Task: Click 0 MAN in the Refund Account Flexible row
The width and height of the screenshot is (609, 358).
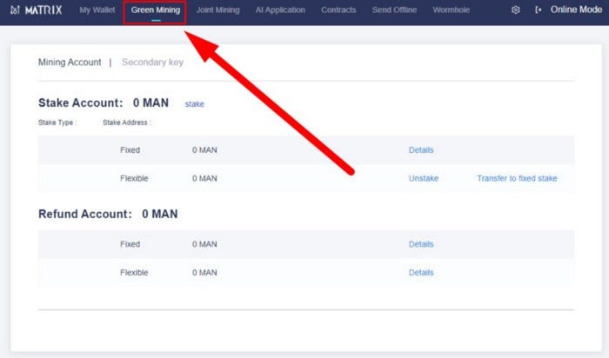Action: pos(204,273)
